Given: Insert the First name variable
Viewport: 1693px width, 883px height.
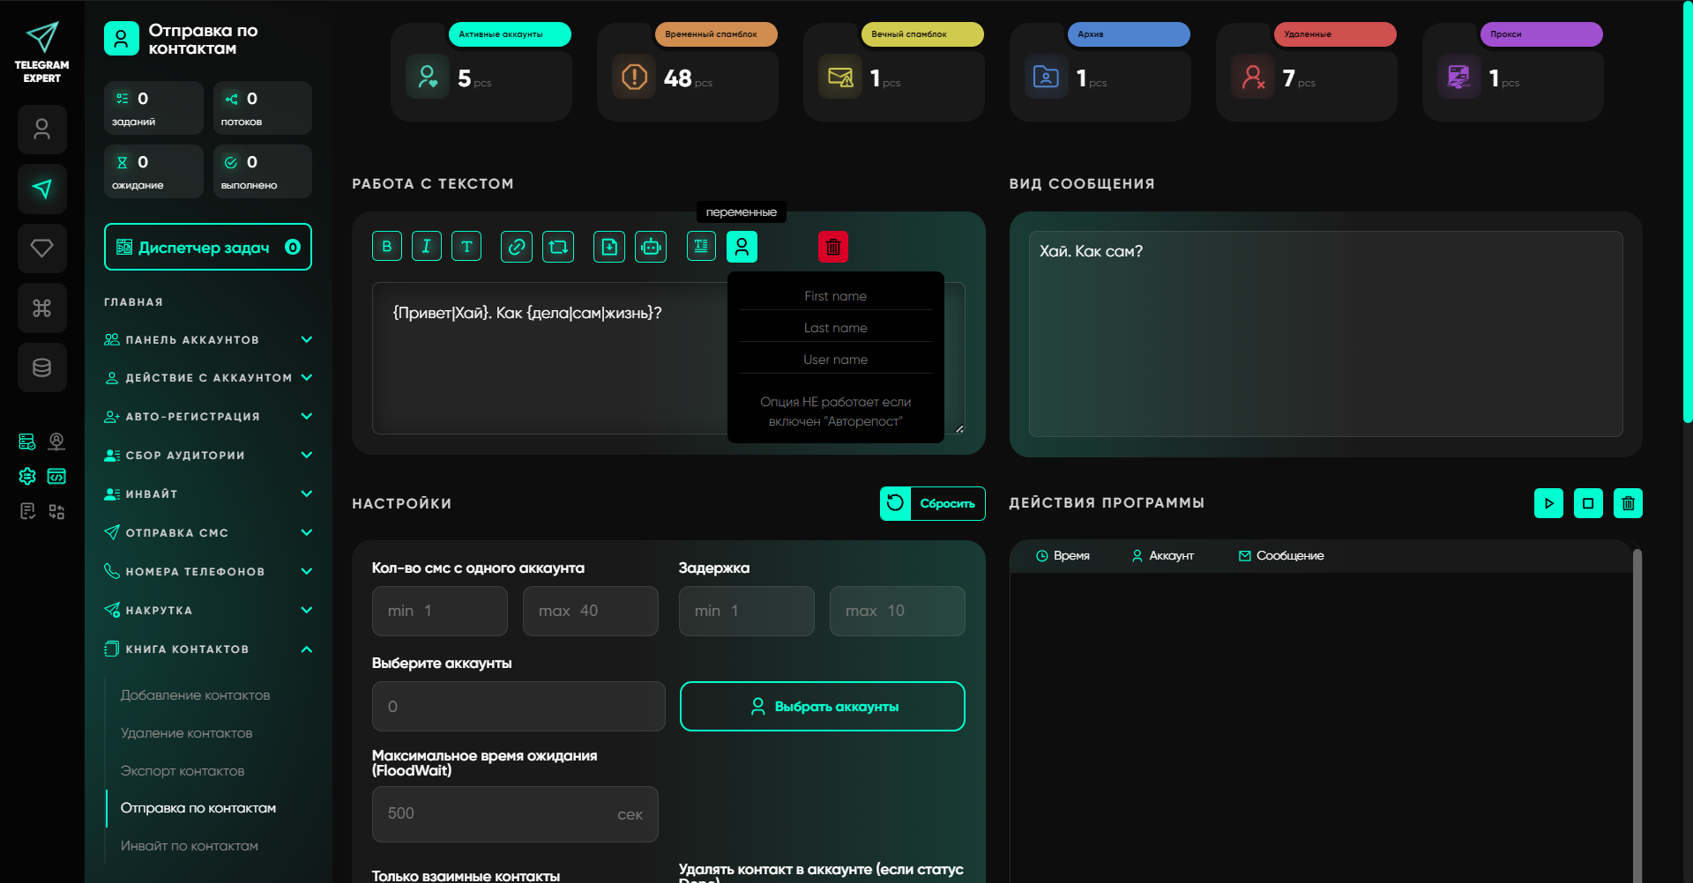Looking at the screenshot, I should click(x=835, y=296).
